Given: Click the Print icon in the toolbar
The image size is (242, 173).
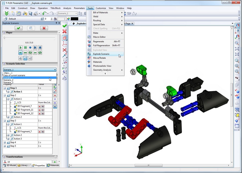Looking at the screenshot, I should coord(36,13).
